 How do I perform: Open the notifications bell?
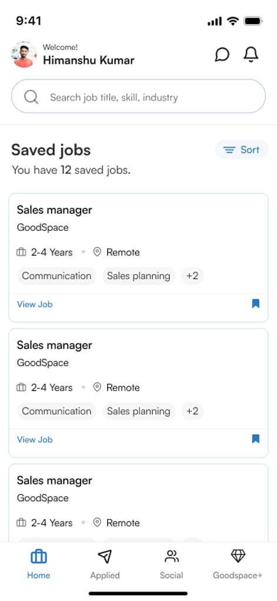[x=251, y=54]
